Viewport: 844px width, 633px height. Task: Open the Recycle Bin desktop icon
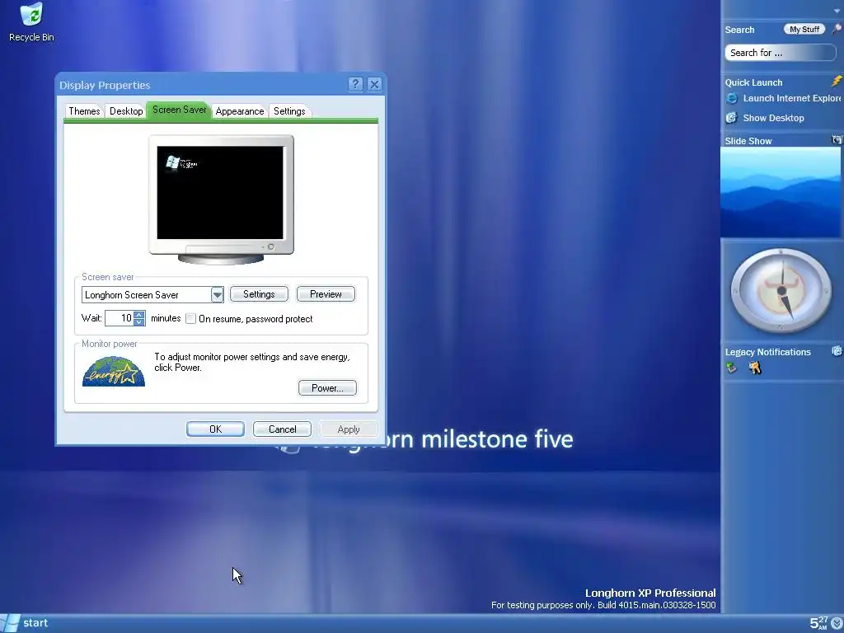tap(31, 22)
